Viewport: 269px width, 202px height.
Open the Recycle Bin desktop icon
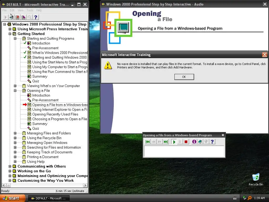256,179
